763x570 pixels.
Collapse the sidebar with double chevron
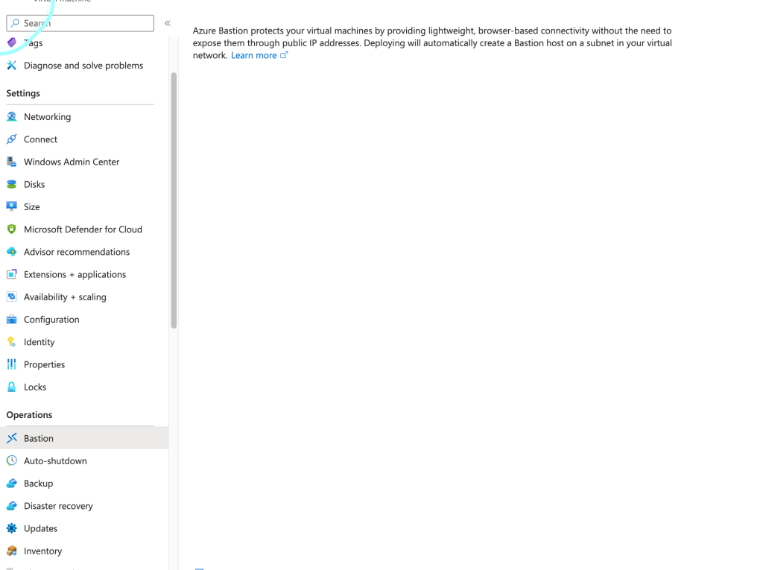(x=168, y=23)
